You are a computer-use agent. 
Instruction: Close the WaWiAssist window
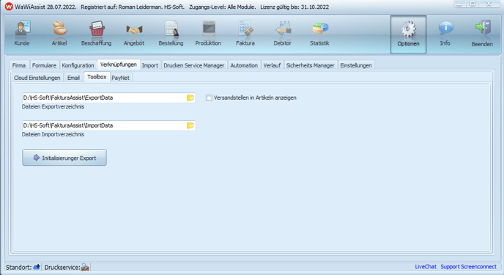click(489, 4)
